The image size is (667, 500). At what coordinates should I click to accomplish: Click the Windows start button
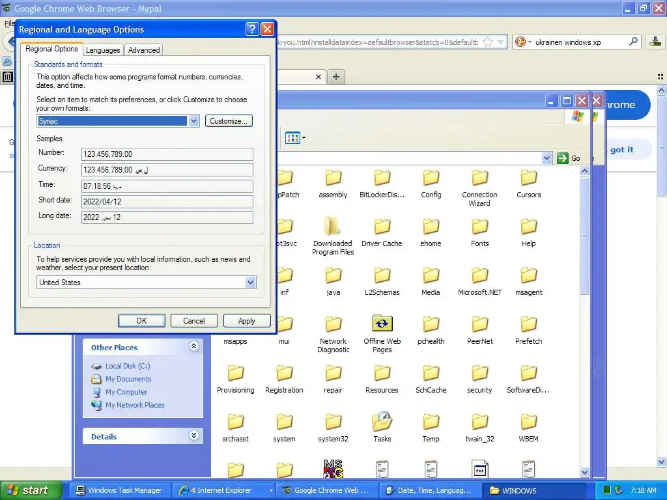[x=30, y=490]
